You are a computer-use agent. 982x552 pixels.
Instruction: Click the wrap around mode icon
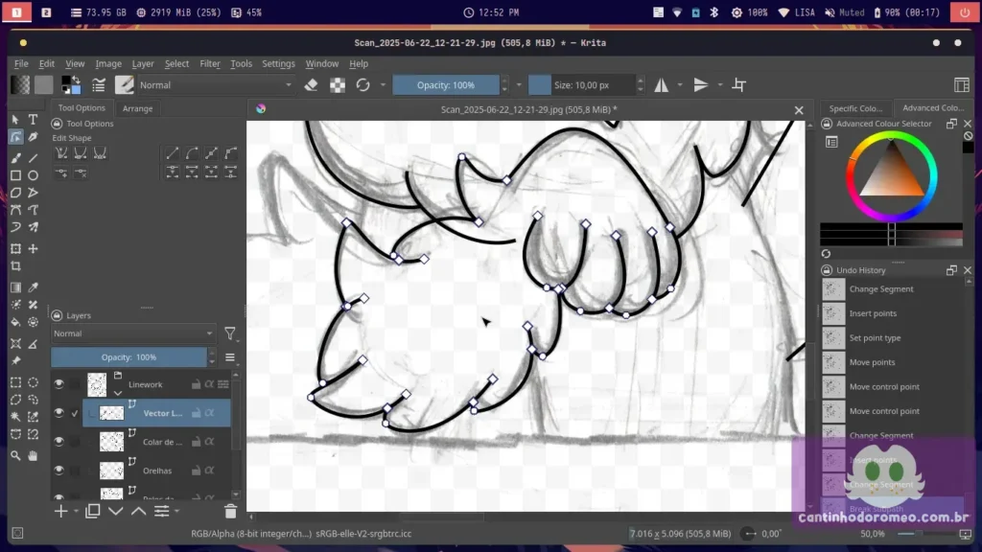(739, 85)
